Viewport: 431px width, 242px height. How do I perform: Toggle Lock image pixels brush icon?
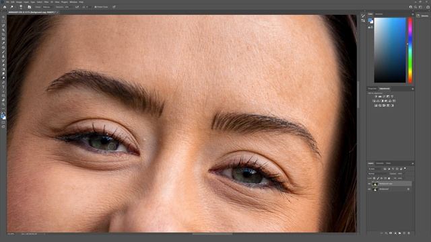pos(378,178)
